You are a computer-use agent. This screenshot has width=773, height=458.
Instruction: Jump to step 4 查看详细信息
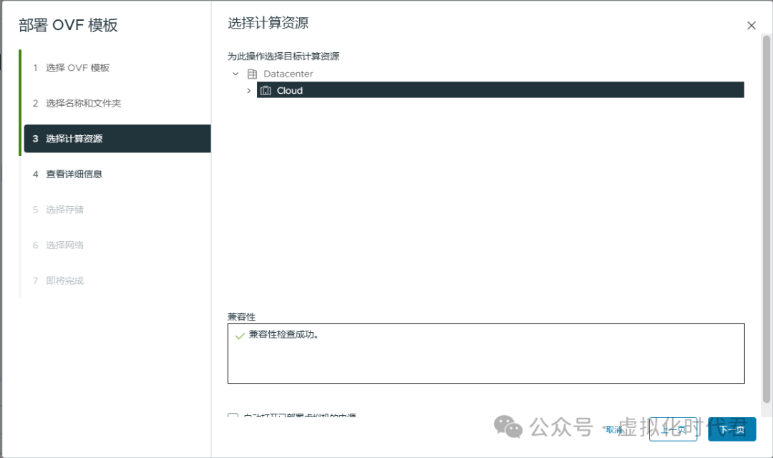pyautogui.click(x=75, y=174)
